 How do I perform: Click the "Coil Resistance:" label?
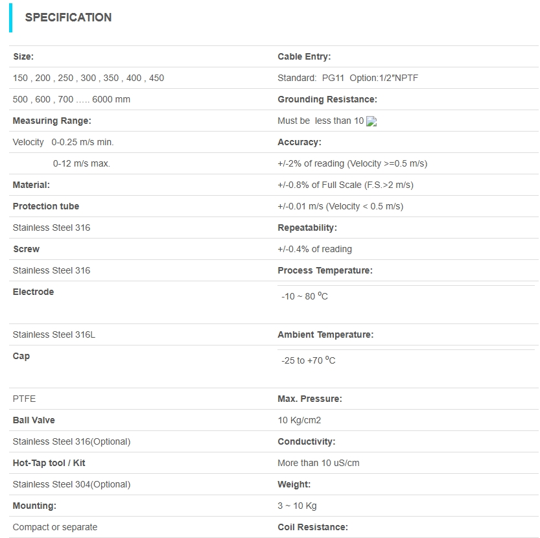[x=312, y=527]
